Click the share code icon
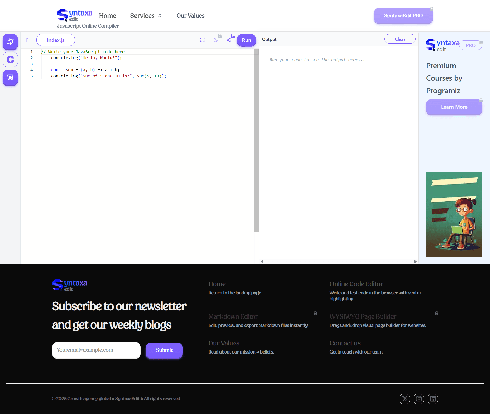Image resolution: width=490 pixels, height=414 pixels. 229,40
